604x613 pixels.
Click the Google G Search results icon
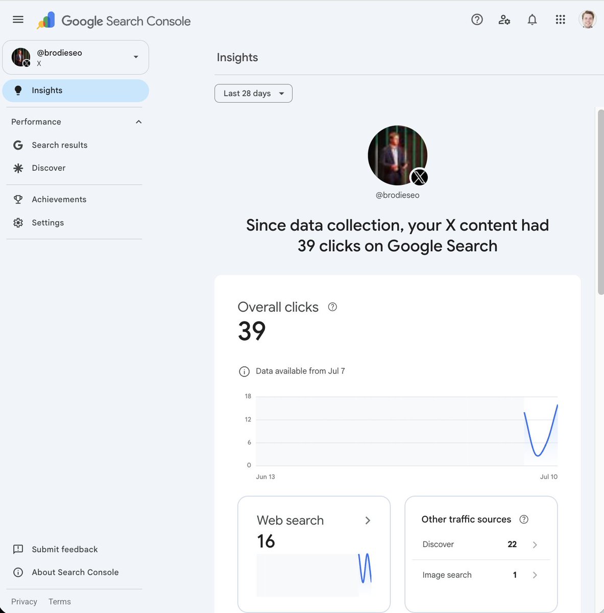pyautogui.click(x=18, y=145)
